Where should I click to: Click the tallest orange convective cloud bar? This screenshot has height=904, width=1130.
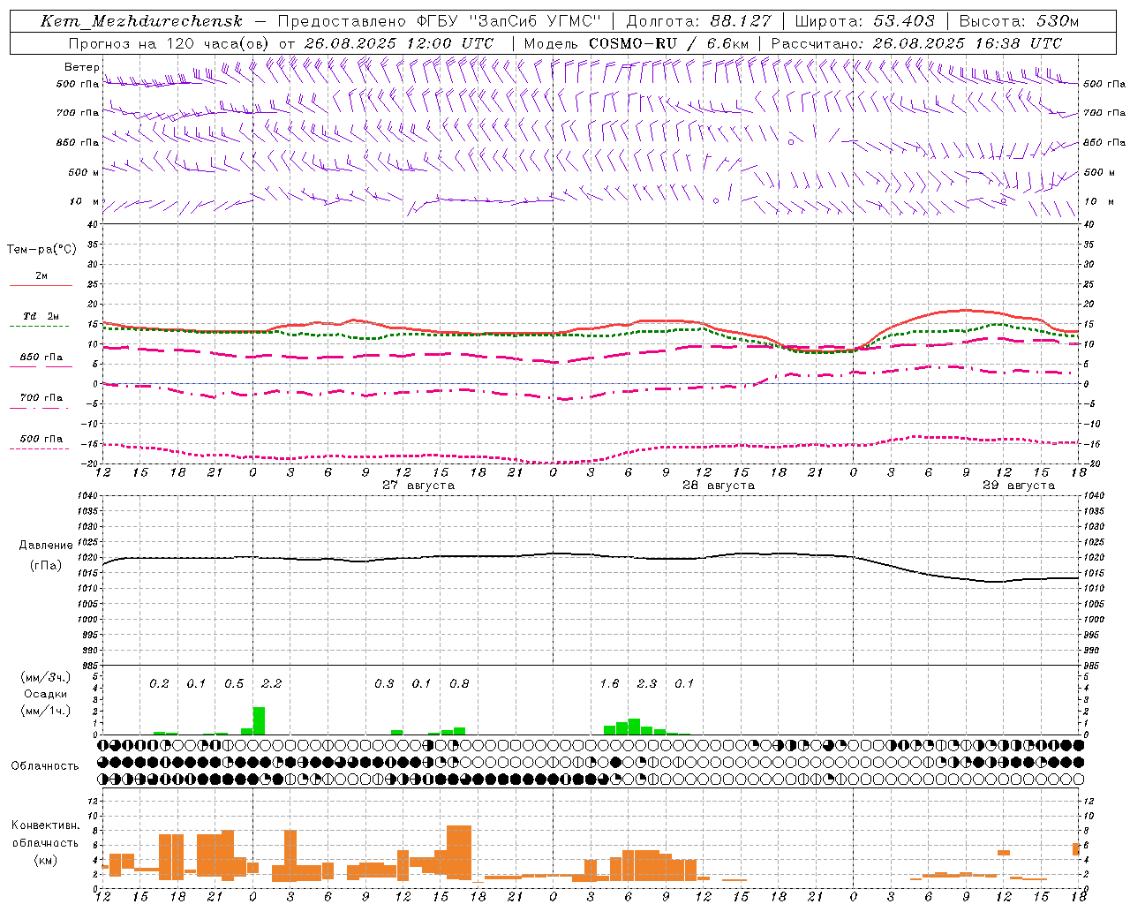point(459,852)
